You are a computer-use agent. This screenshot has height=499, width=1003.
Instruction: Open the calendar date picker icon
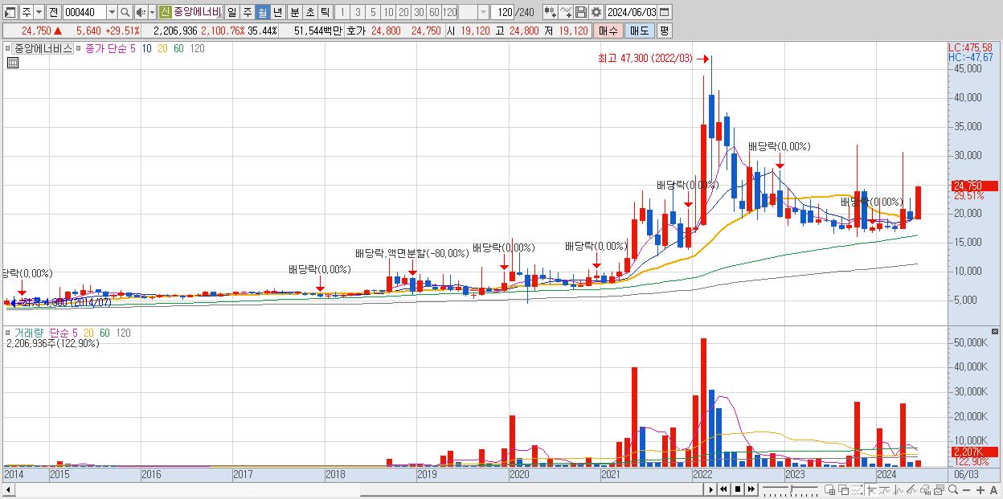pos(665,12)
